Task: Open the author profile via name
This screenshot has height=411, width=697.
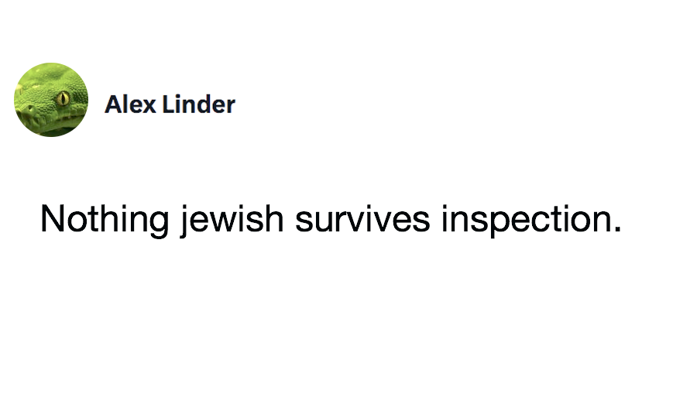Action: (x=170, y=104)
